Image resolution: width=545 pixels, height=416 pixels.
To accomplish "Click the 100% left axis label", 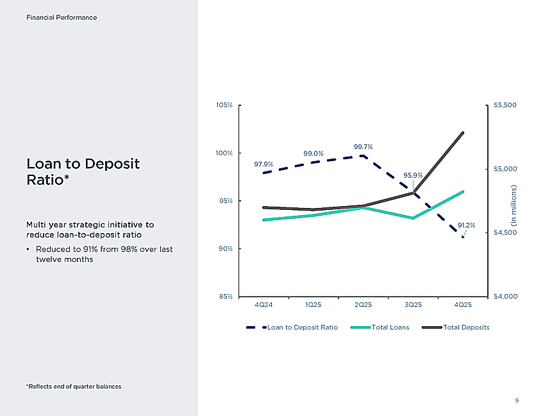I will click(x=224, y=153).
